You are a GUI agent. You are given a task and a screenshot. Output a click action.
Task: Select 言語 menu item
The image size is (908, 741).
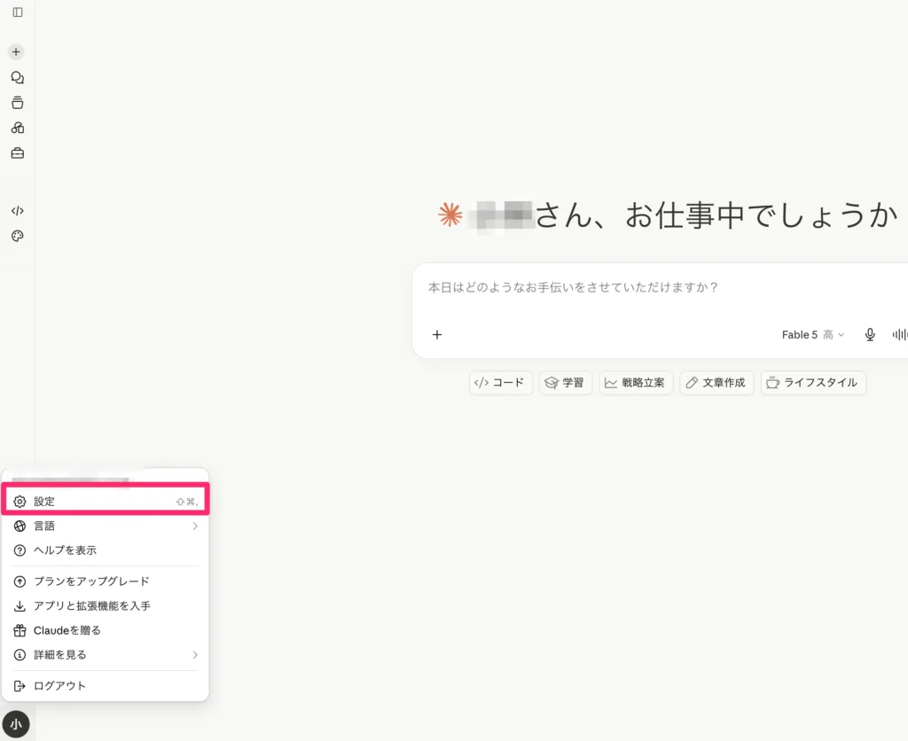coord(106,526)
